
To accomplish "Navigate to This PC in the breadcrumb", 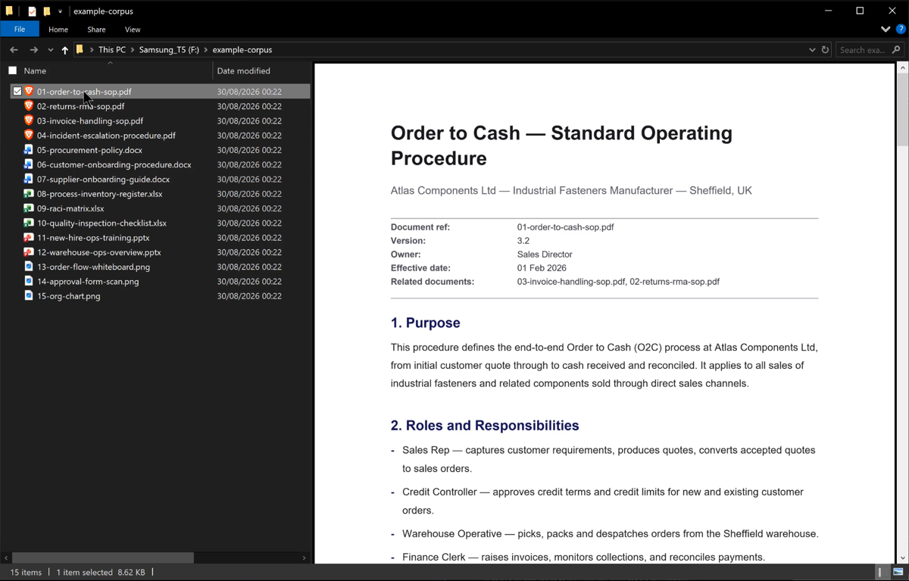I will pyautogui.click(x=112, y=50).
